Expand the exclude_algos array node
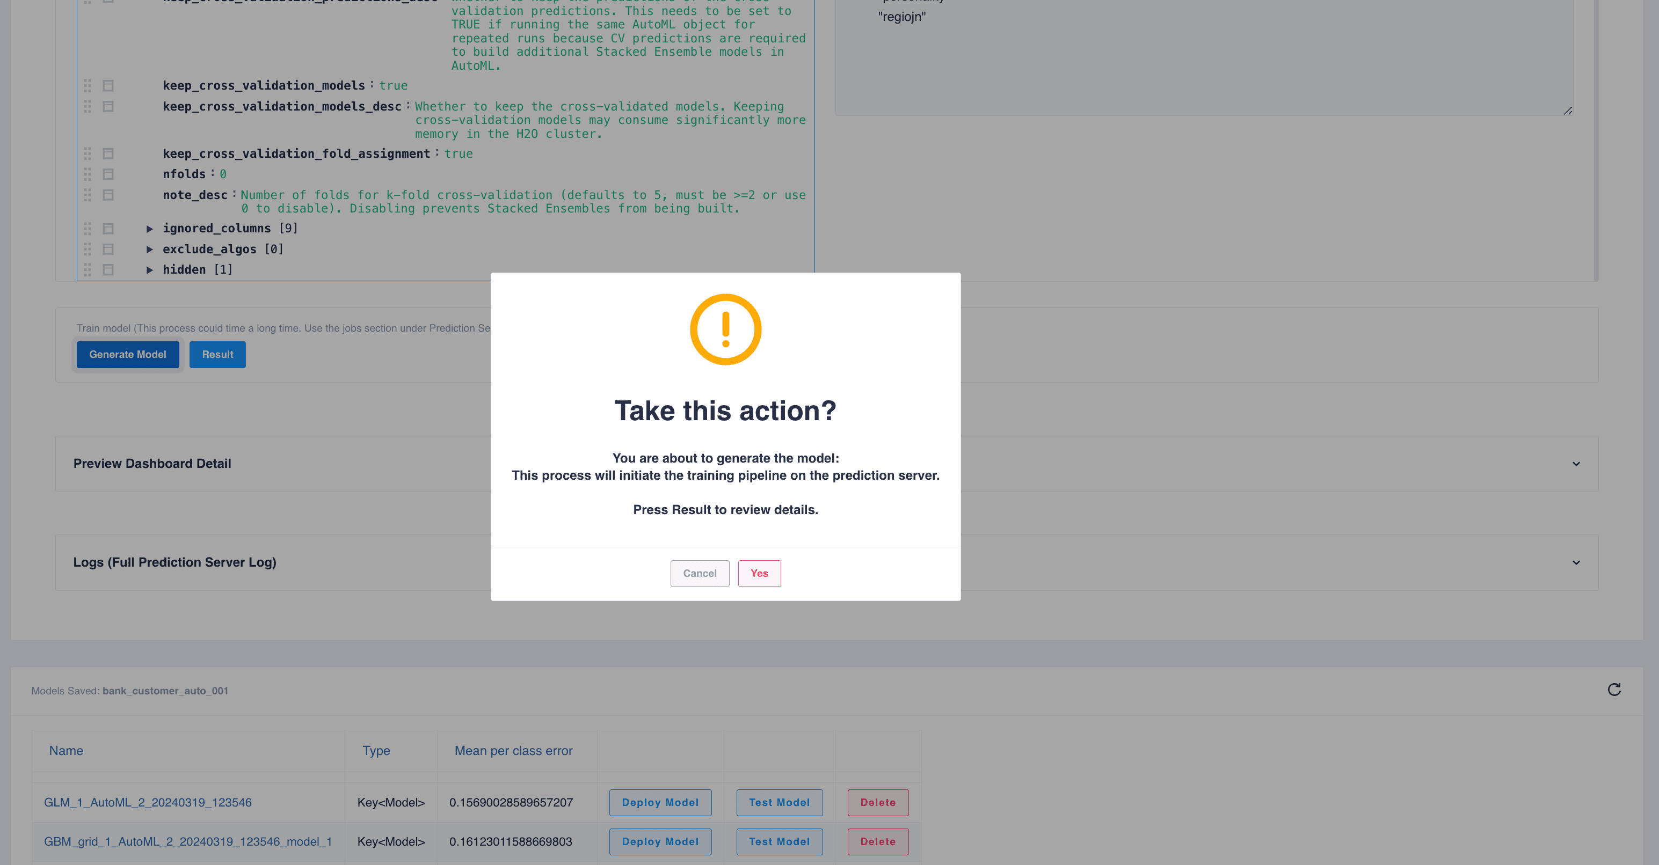The width and height of the screenshot is (1659, 865). click(x=149, y=249)
